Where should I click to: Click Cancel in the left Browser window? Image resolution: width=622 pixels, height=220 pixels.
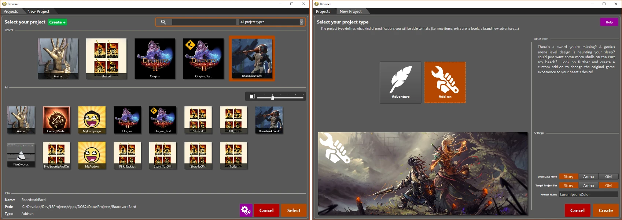coord(266,210)
